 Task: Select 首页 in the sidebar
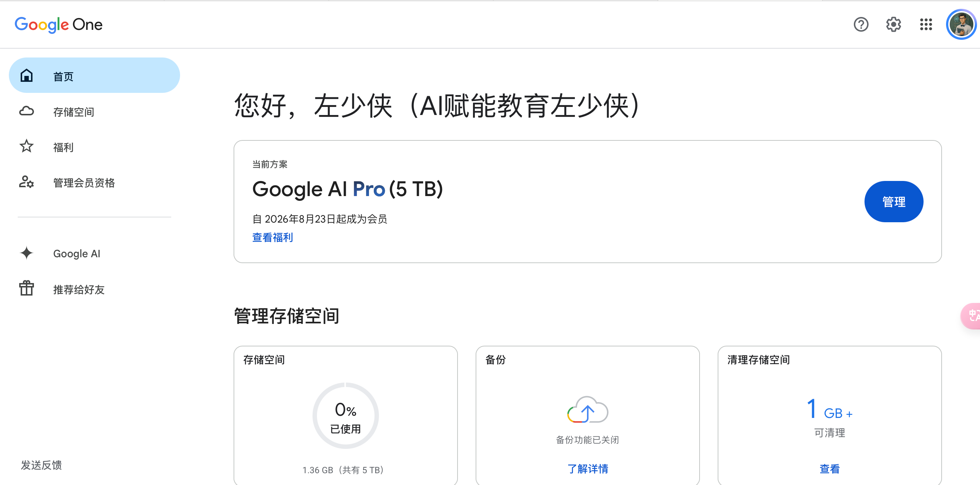94,75
